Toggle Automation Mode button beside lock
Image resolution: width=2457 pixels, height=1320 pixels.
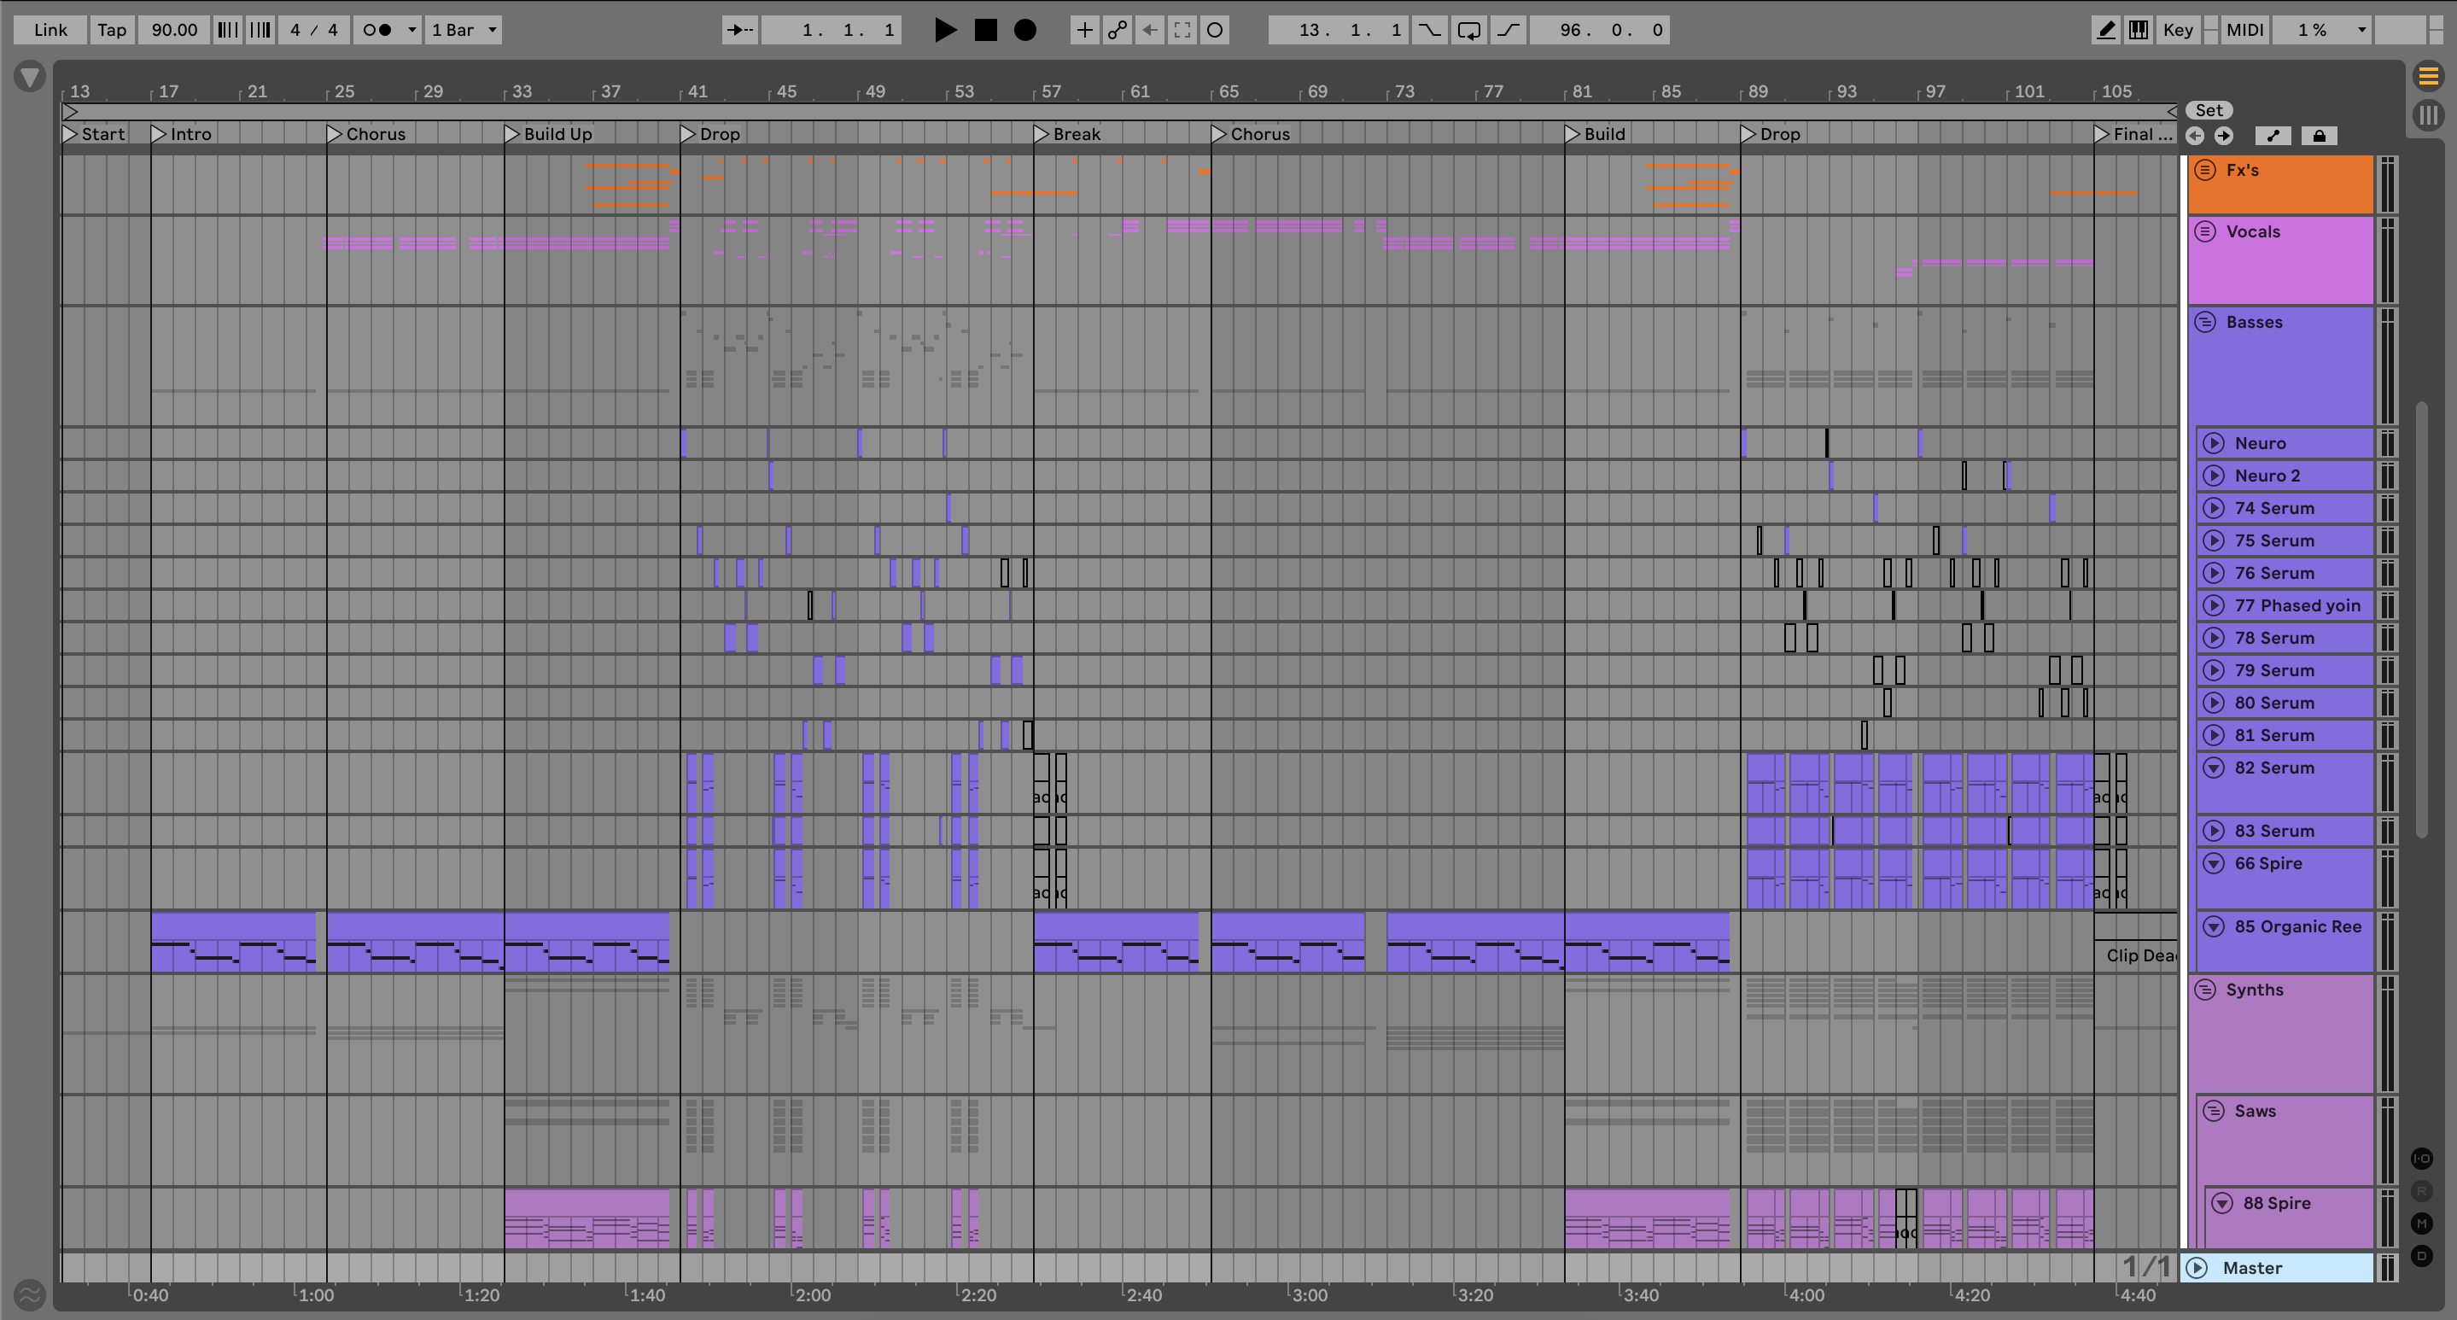point(2273,136)
